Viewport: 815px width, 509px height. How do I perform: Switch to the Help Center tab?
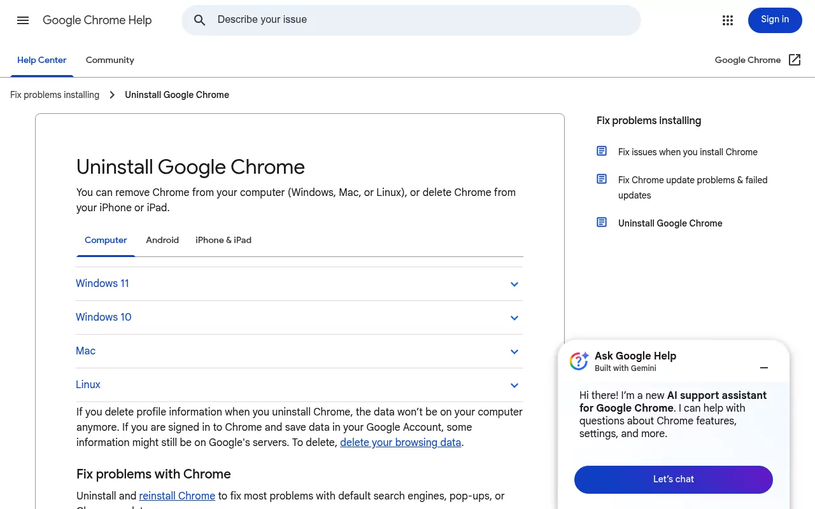tap(42, 60)
